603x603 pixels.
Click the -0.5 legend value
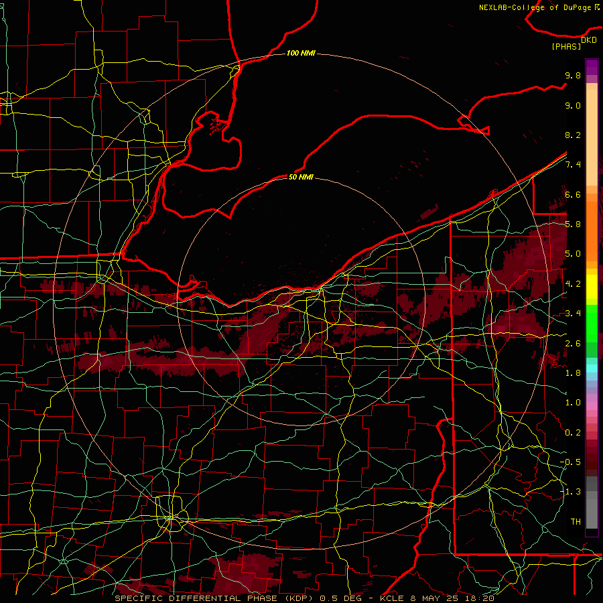pos(570,462)
